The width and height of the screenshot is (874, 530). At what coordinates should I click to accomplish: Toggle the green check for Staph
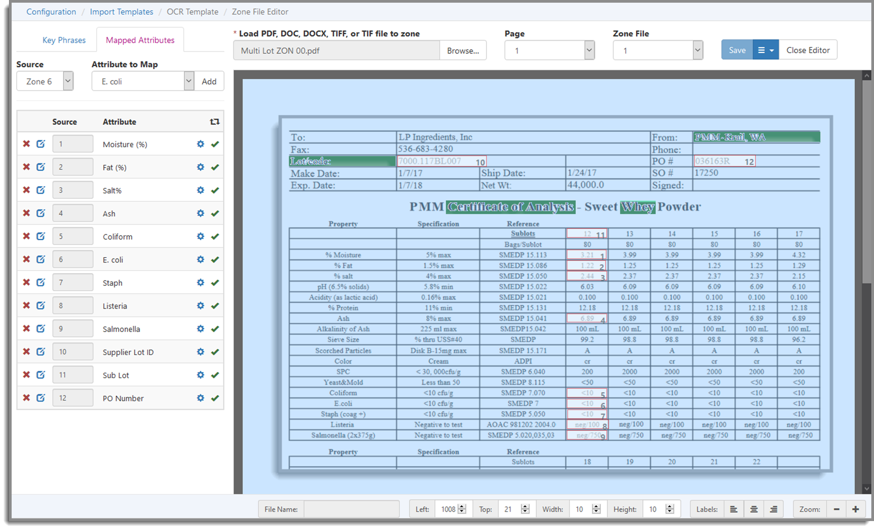(x=215, y=283)
